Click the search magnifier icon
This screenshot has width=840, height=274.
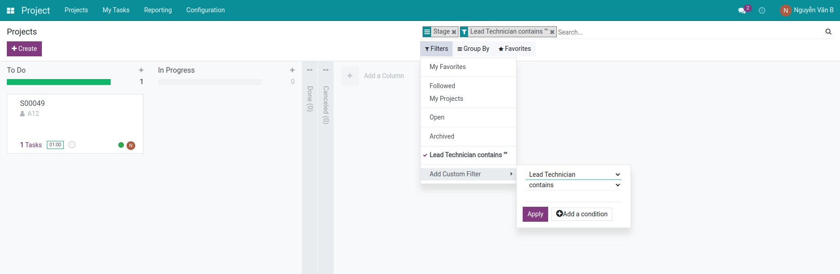pos(828,32)
